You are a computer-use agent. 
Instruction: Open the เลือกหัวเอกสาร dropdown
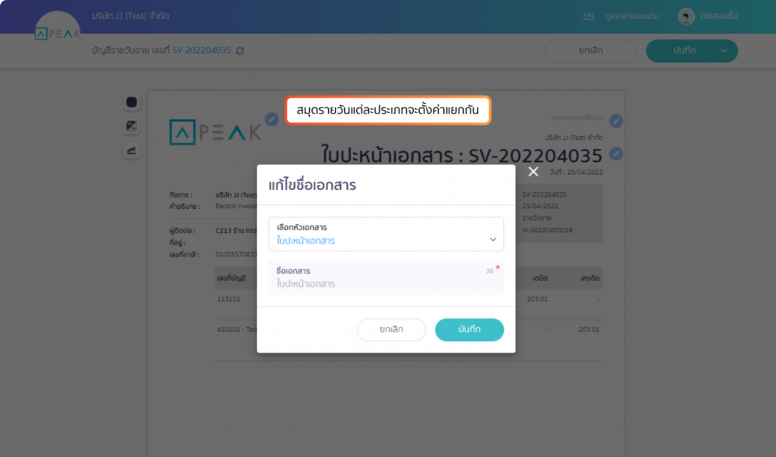(386, 235)
